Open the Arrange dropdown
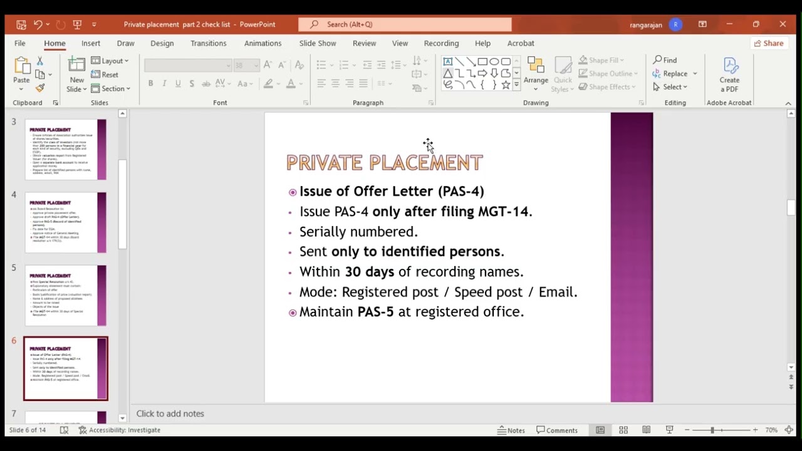Screen dimensions: 802x451 pyautogui.click(x=536, y=74)
